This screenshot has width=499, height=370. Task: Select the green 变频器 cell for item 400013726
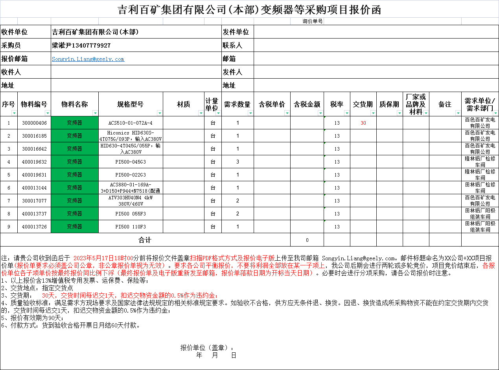point(75,226)
